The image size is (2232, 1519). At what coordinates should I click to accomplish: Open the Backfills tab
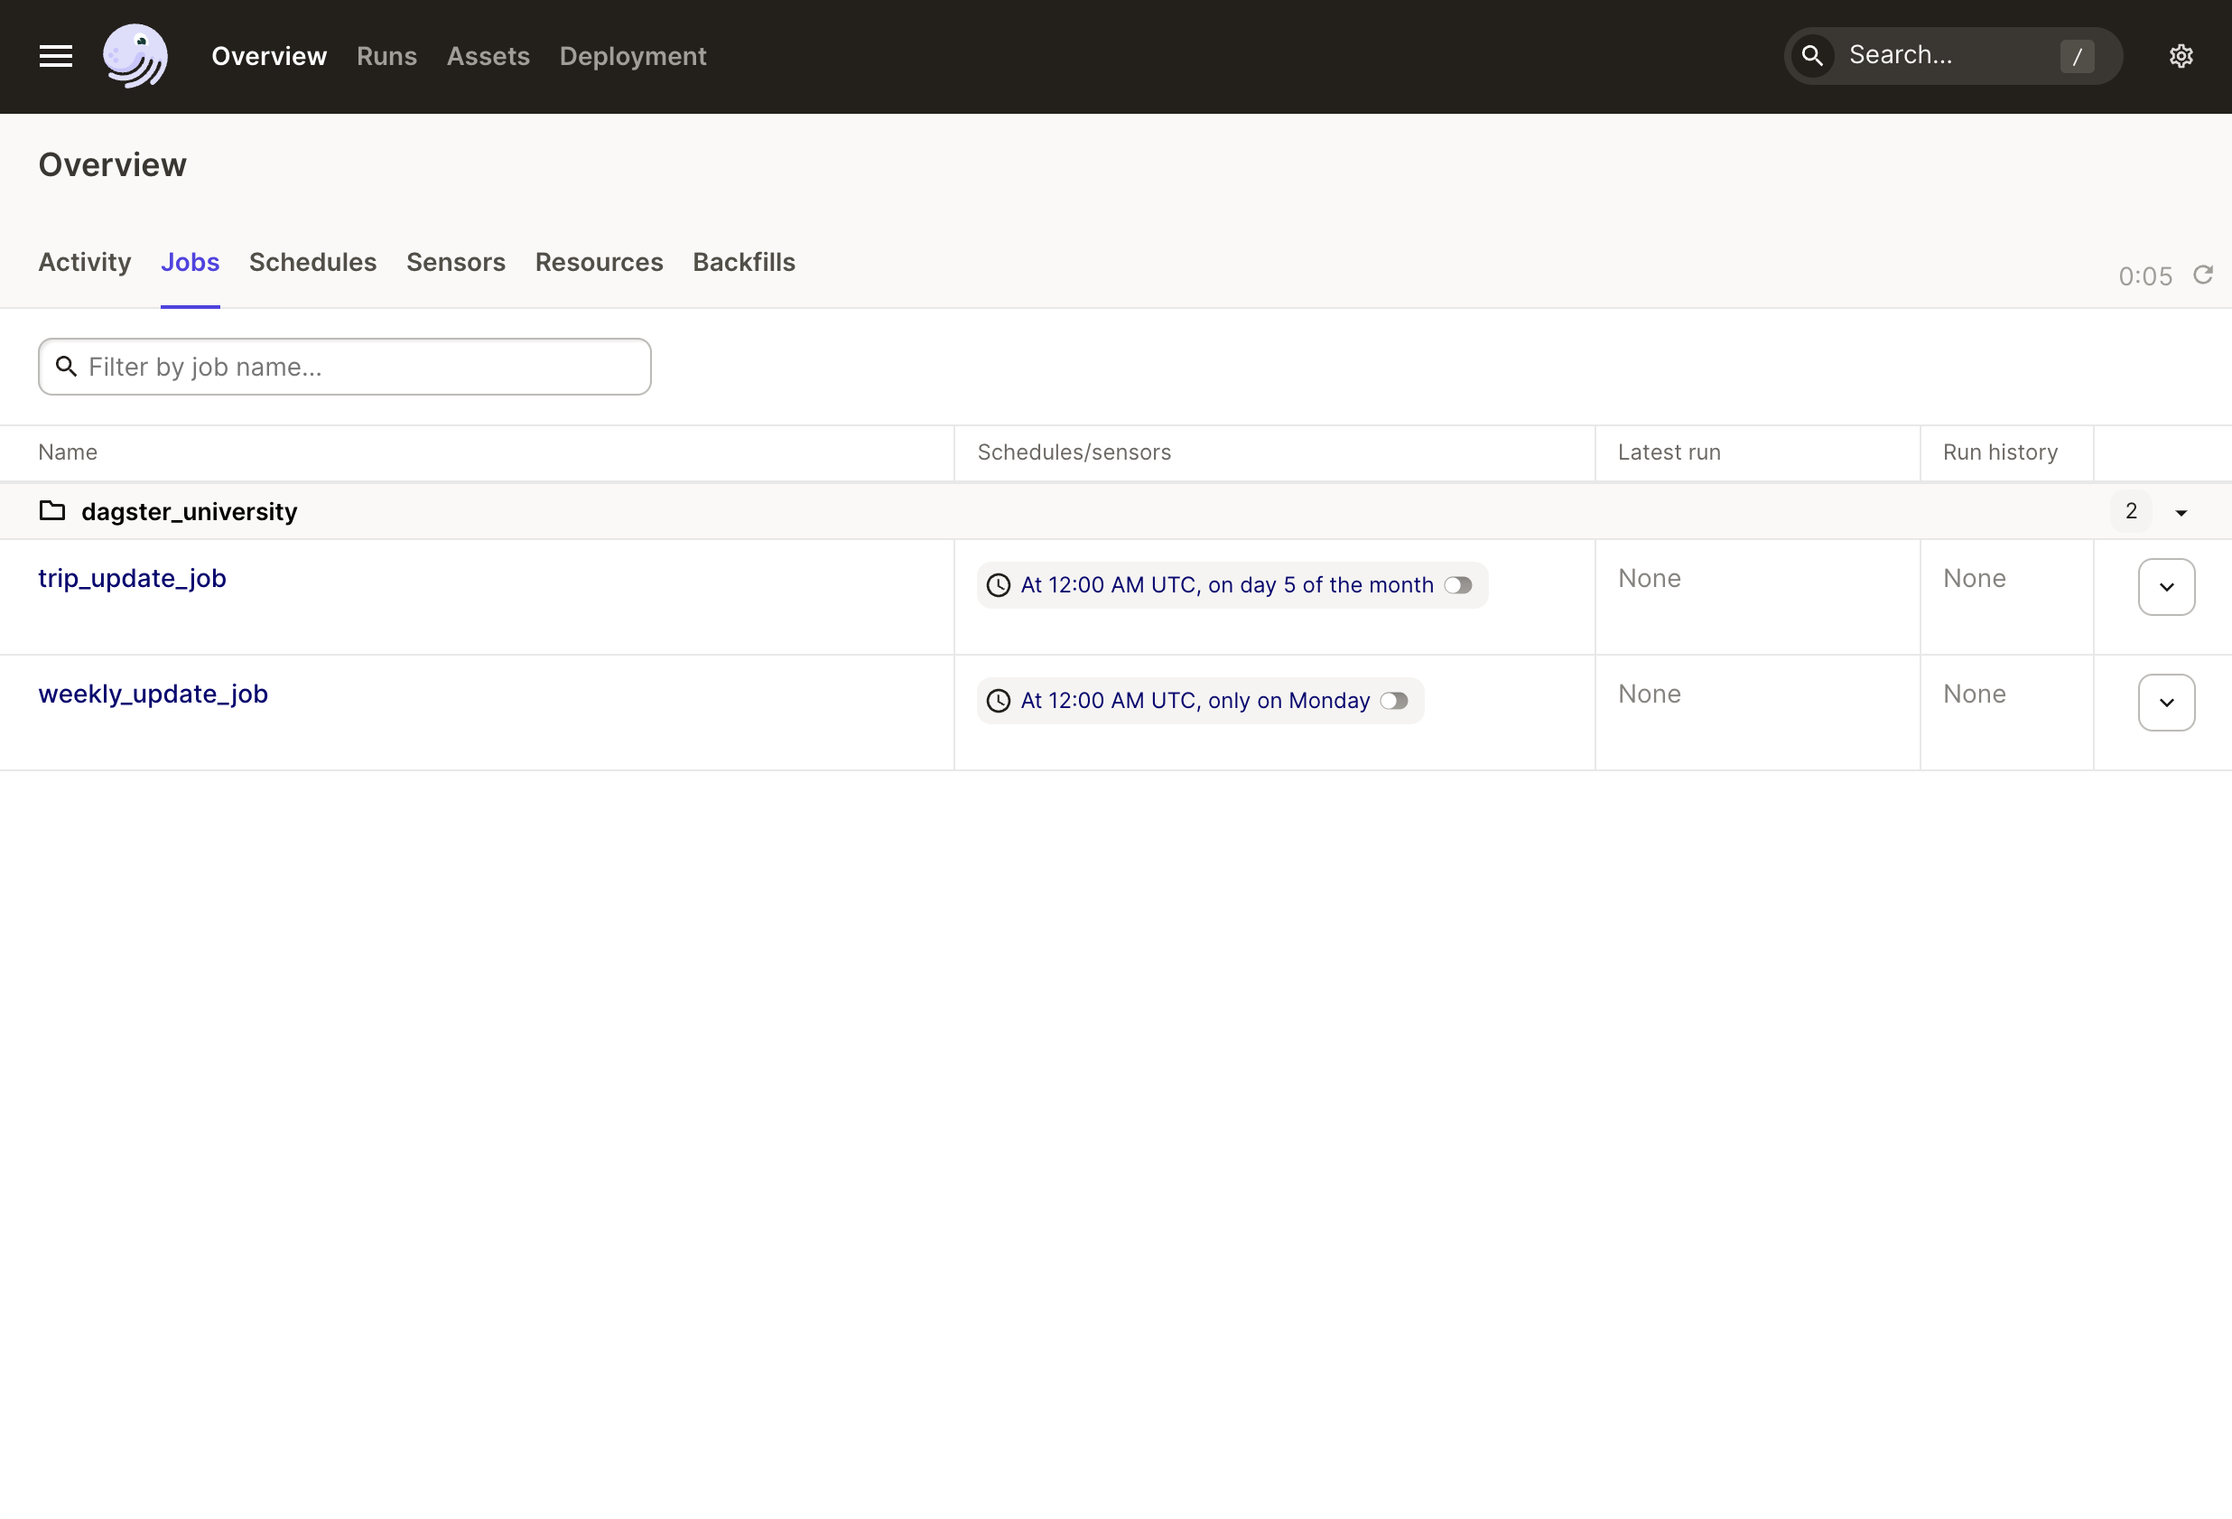(743, 262)
